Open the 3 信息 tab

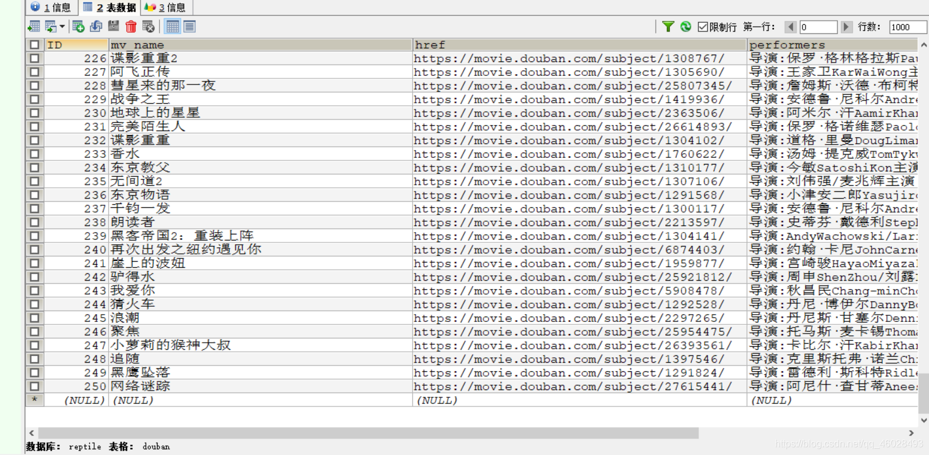click(x=167, y=7)
